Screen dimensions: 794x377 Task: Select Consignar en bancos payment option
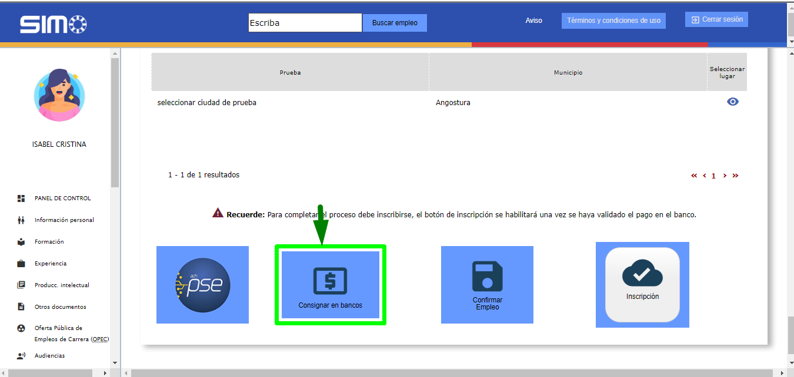(x=330, y=285)
